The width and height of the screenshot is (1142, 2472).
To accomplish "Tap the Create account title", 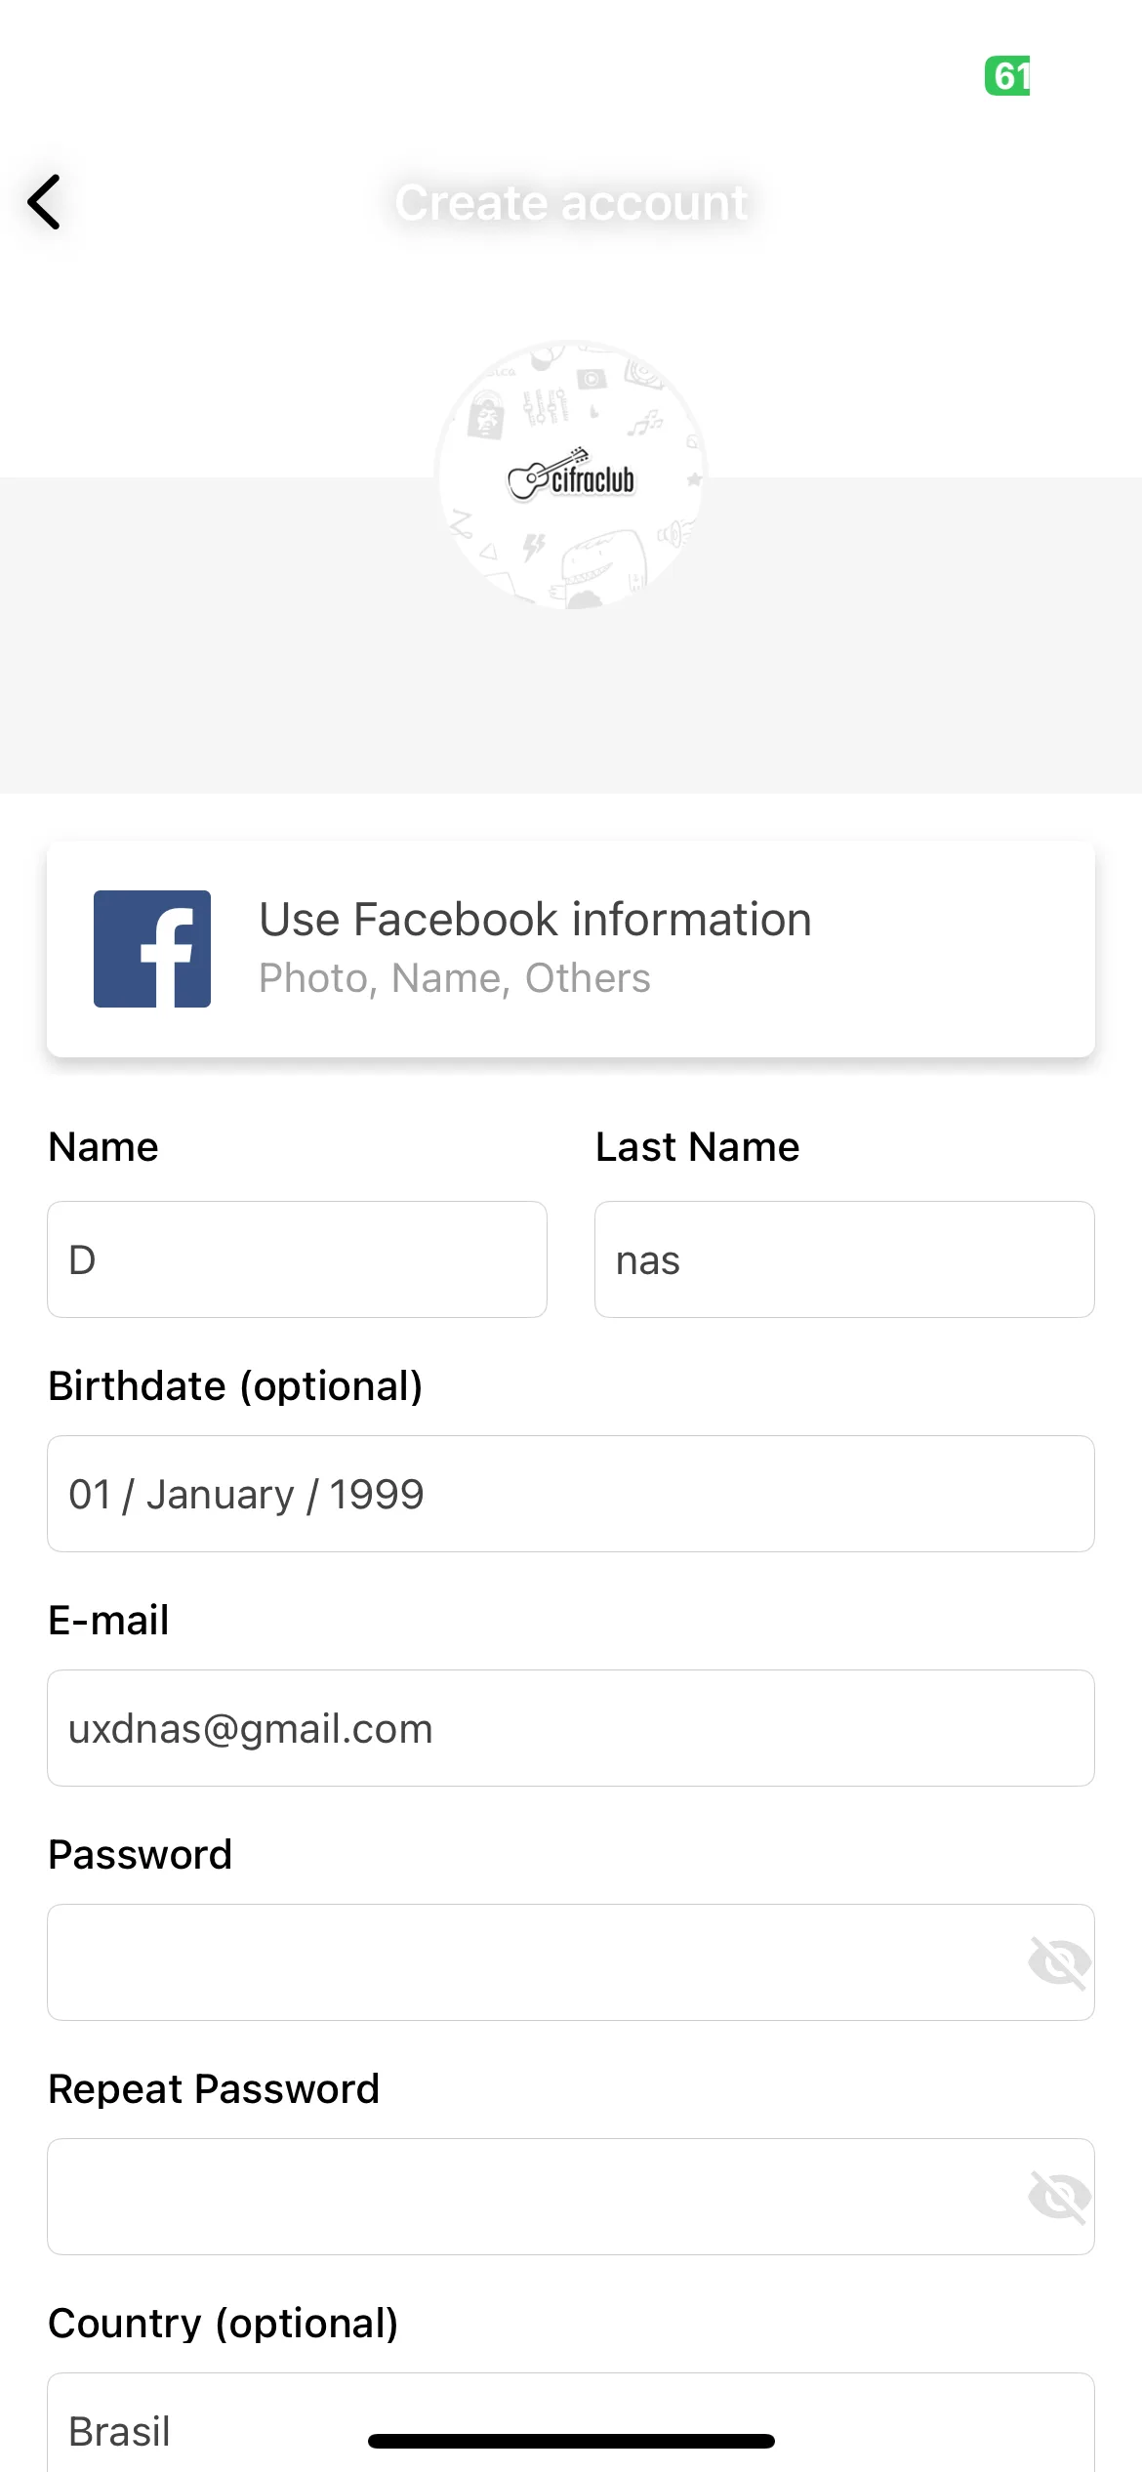I will pos(571,203).
